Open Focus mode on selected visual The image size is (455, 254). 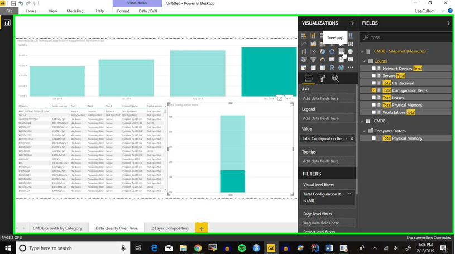coord(280,99)
